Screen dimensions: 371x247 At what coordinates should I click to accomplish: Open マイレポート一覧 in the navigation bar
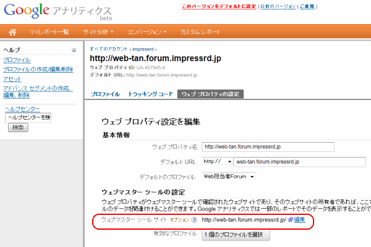pos(51,31)
